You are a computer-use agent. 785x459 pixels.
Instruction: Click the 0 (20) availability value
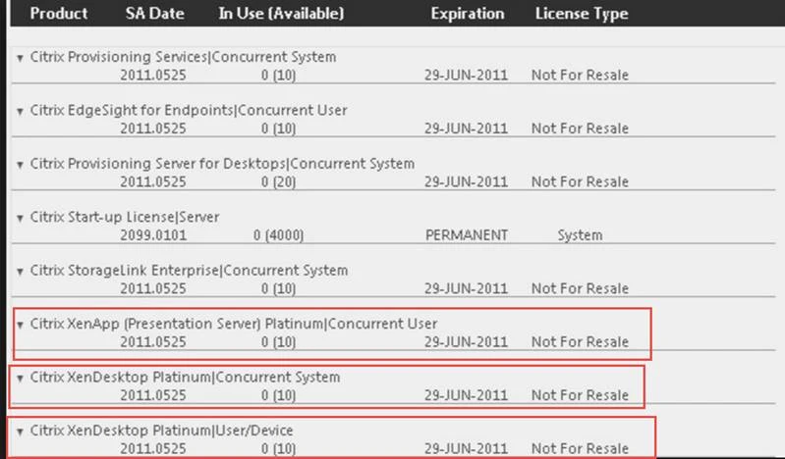[x=278, y=181]
